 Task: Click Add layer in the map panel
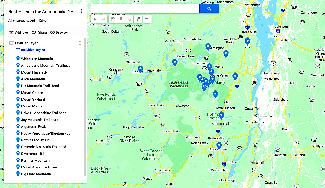(19, 32)
